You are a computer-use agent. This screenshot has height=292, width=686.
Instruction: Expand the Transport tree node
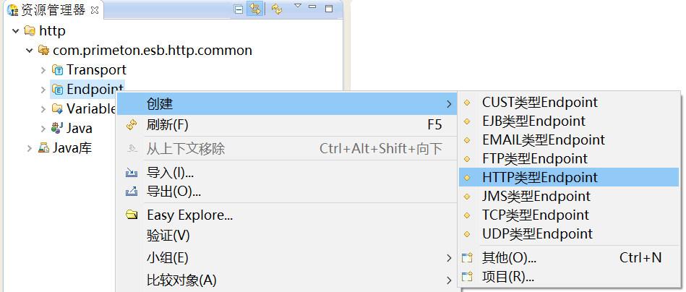(x=43, y=70)
